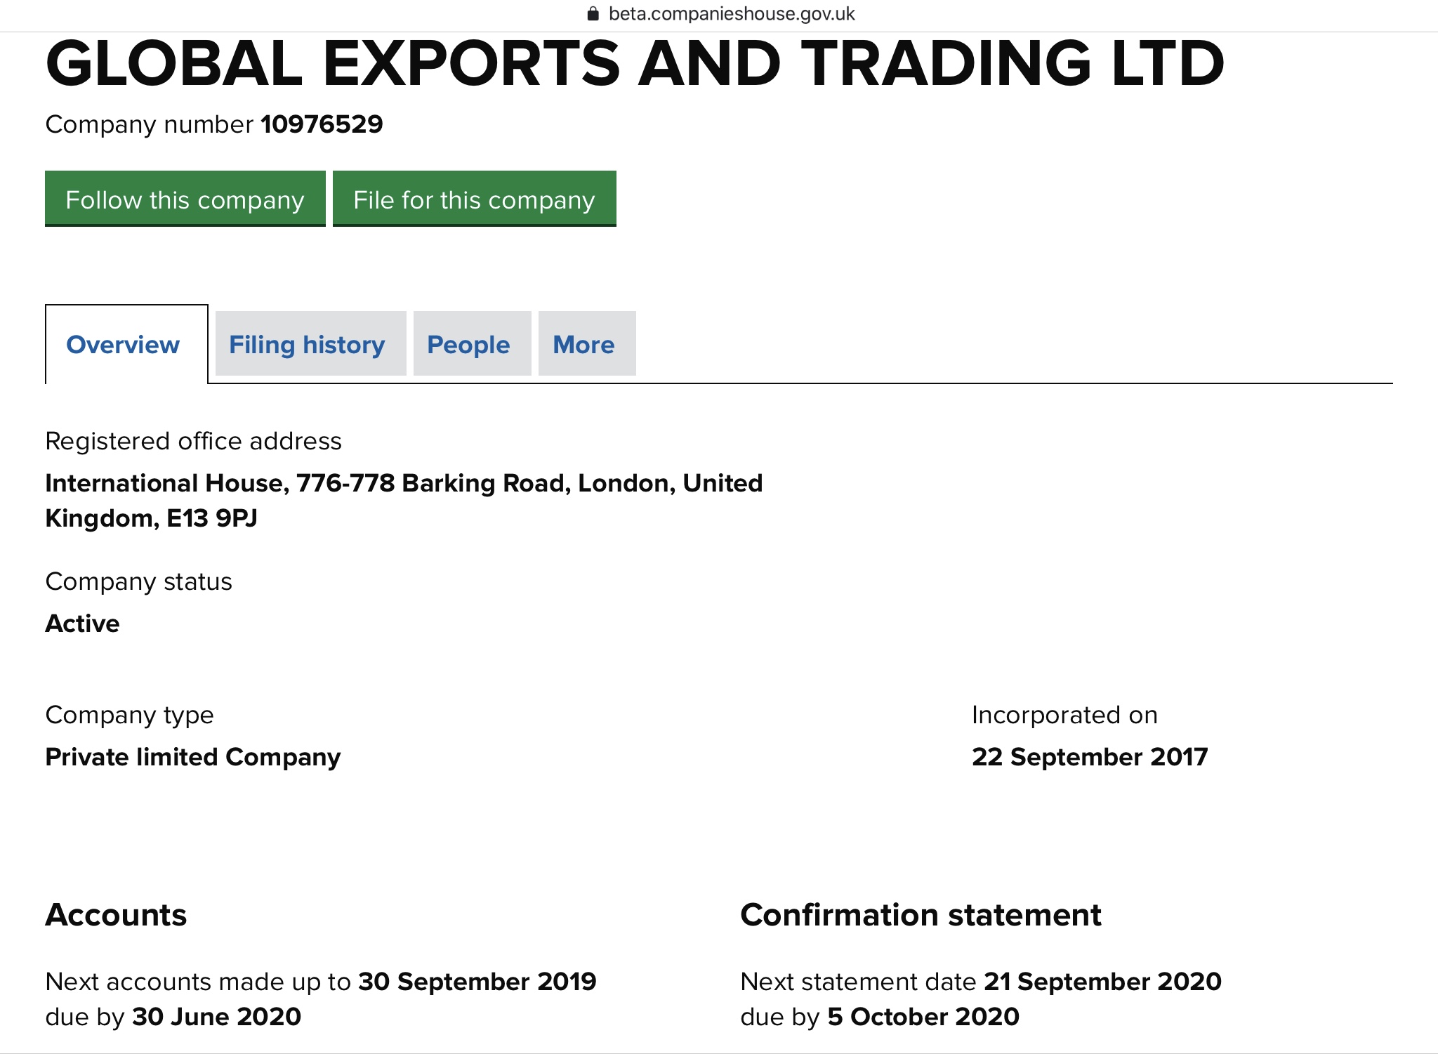Image resolution: width=1438 pixels, height=1054 pixels.
Task: Click the Private limited Company type value
Action: click(192, 757)
